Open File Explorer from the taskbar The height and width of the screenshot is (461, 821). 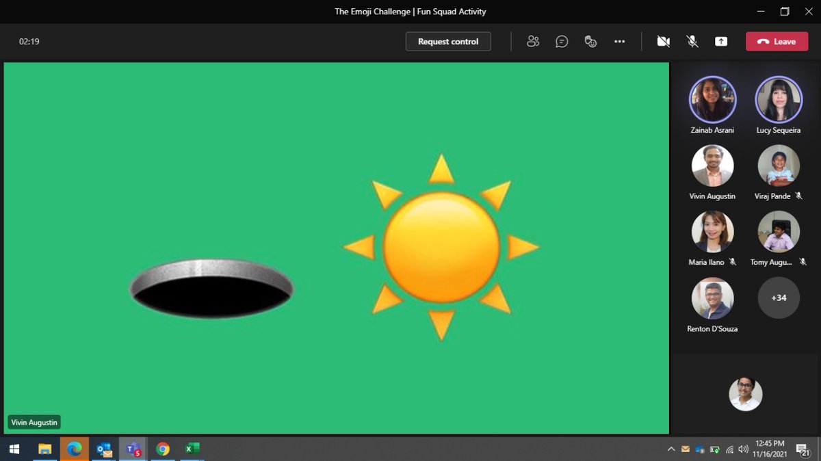[x=44, y=449]
